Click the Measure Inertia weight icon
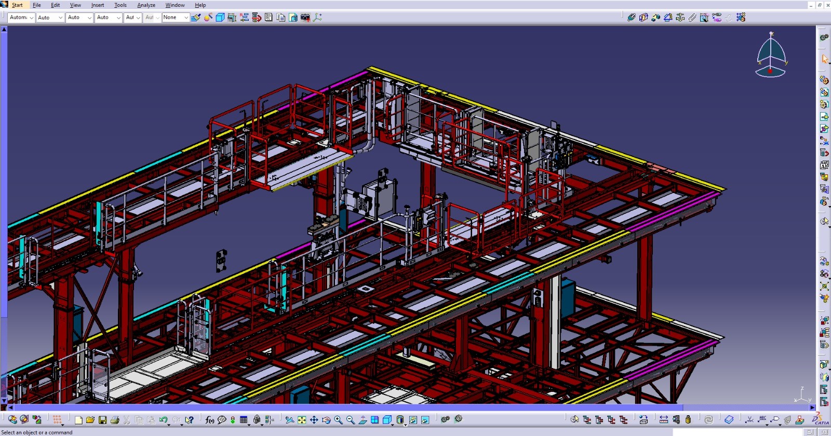The height and width of the screenshot is (436, 831). click(688, 420)
